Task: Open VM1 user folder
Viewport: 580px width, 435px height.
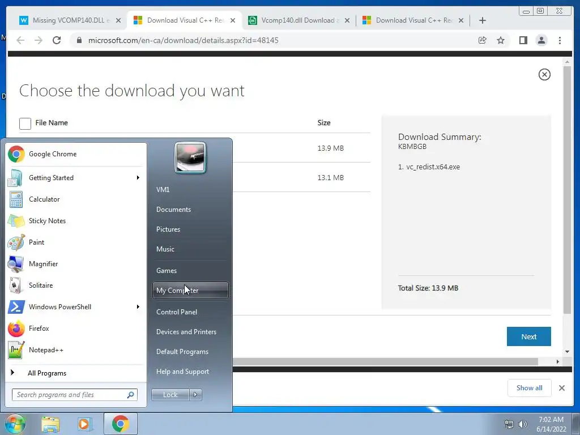Action: [190, 190]
